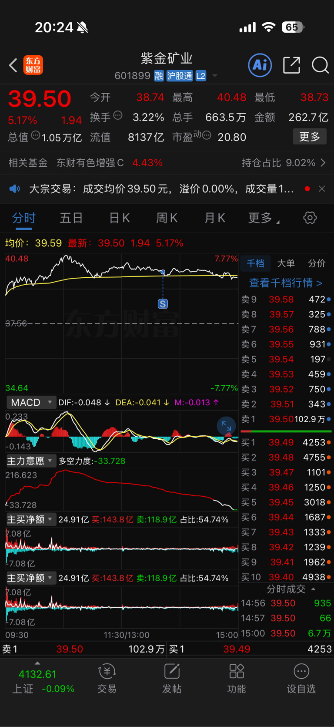This screenshot has width=334, height=727.
Task: Tap the battery indicator in status bar
Action: click(293, 27)
